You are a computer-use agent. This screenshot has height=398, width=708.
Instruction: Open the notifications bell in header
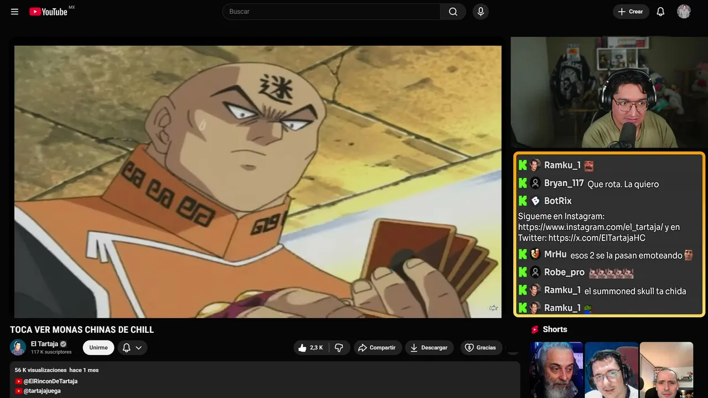tap(660, 12)
